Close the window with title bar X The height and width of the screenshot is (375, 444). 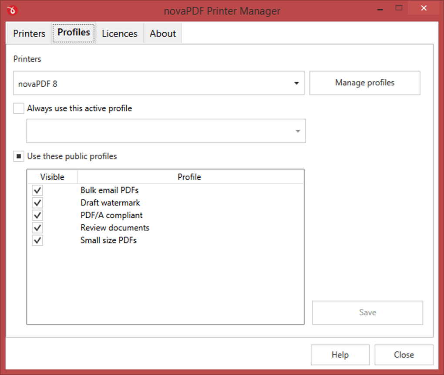click(x=424, y=8)
